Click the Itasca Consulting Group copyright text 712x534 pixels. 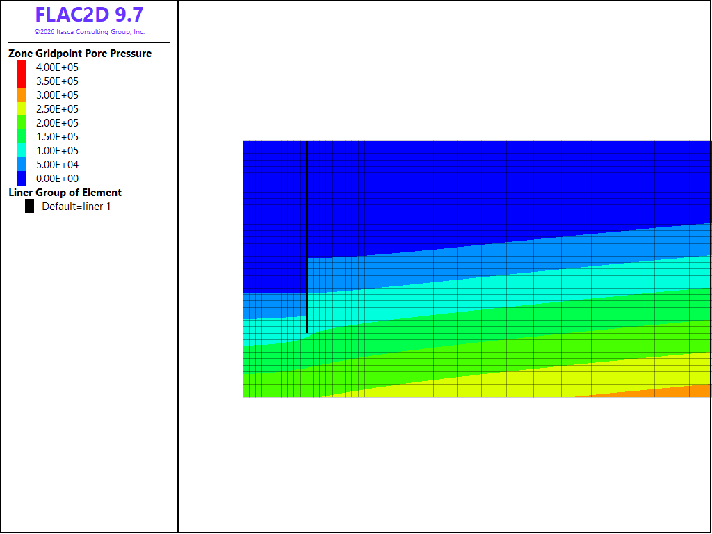tap(90, 32)
